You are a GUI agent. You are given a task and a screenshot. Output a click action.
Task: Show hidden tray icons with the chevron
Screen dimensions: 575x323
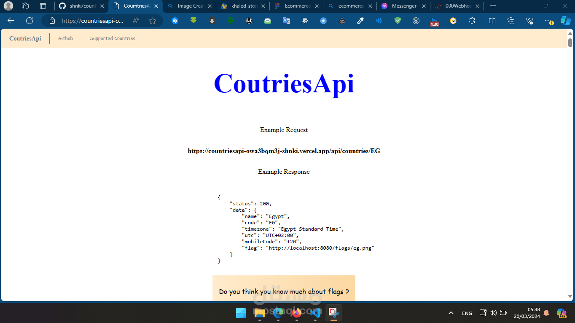coord(451,313)
